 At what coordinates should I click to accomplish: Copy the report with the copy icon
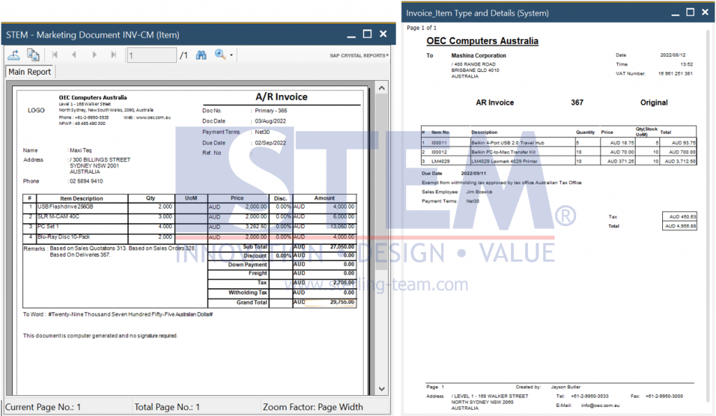[x=32, y=54]
